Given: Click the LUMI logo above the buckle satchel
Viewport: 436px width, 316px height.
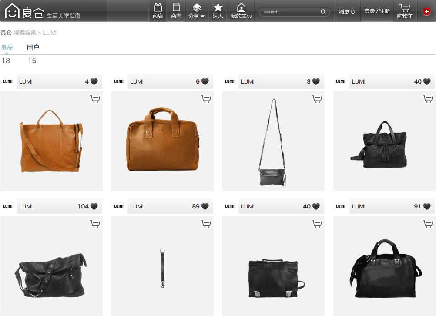Looking at the screenshot, I should (230, 206).
